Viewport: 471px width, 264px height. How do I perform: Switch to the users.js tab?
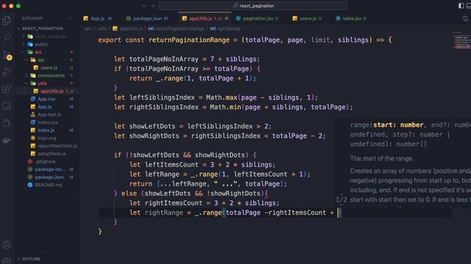[x=308, y=18]
